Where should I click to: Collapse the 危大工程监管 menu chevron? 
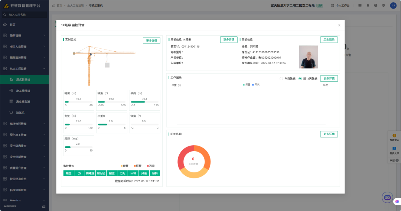point(44,69)
